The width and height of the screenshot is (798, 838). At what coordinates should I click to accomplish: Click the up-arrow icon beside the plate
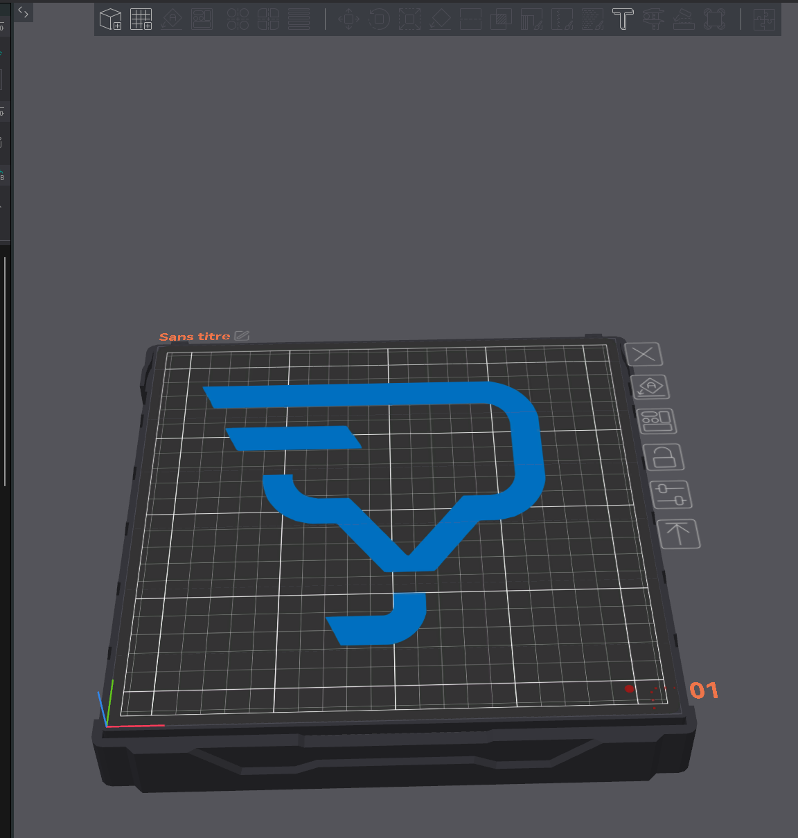[x=678, y=533]
